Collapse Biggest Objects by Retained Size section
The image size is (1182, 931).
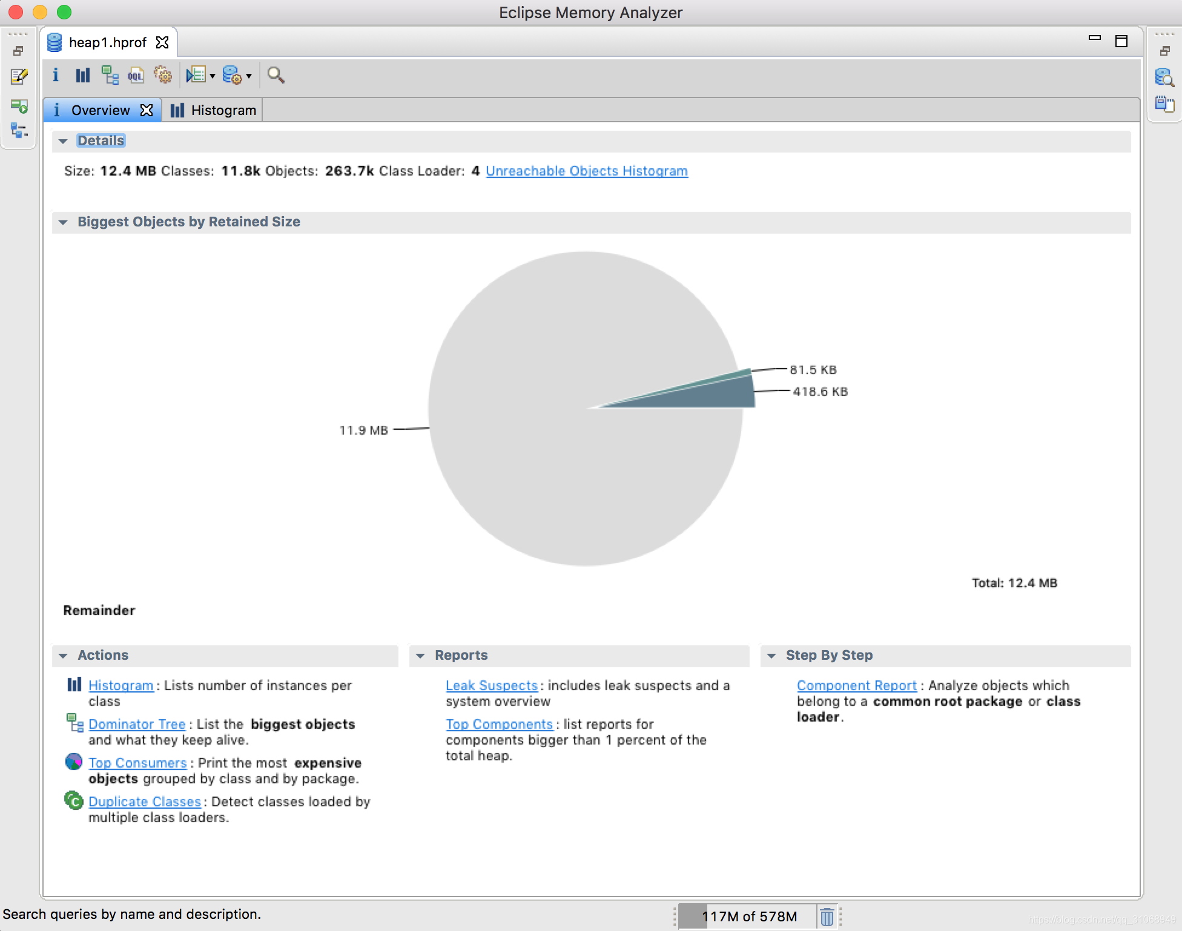click(63, 222)
